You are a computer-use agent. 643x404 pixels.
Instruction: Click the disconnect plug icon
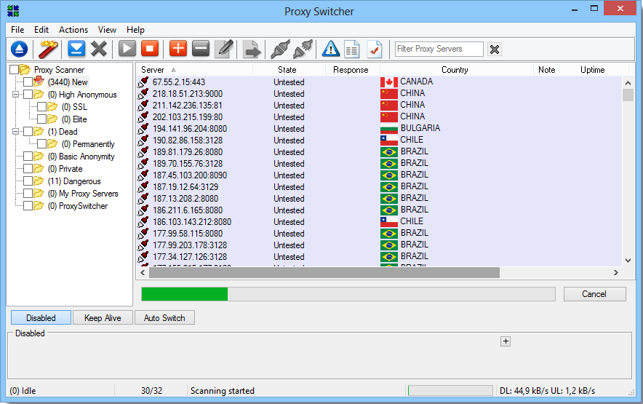click(x=303, y=49)
